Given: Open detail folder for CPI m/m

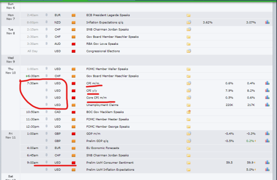Looking at the screenshot, I should click(x=188, y=83).
